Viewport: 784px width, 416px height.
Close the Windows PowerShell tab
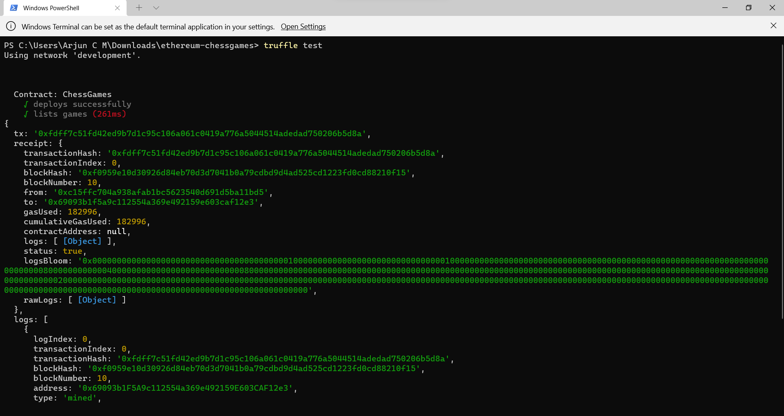click(118, 8)
